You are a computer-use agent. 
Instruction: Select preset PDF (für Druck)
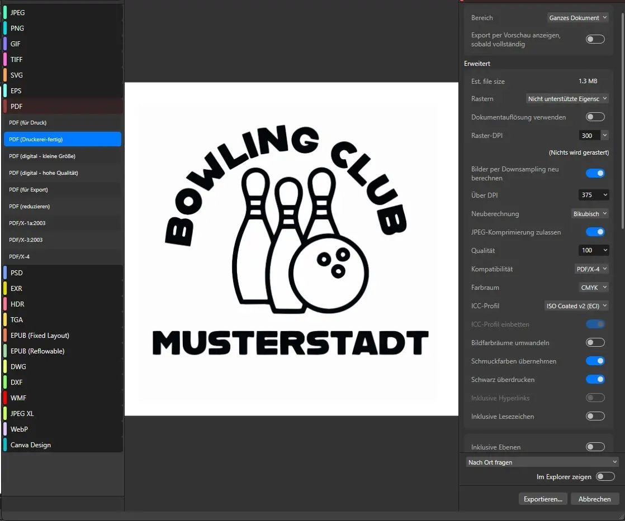pos(63,123)
